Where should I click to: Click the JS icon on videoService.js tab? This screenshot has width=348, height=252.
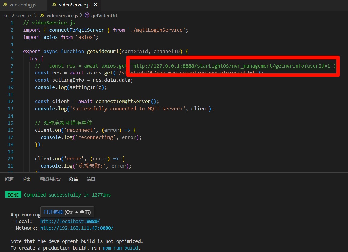(54, 5)
